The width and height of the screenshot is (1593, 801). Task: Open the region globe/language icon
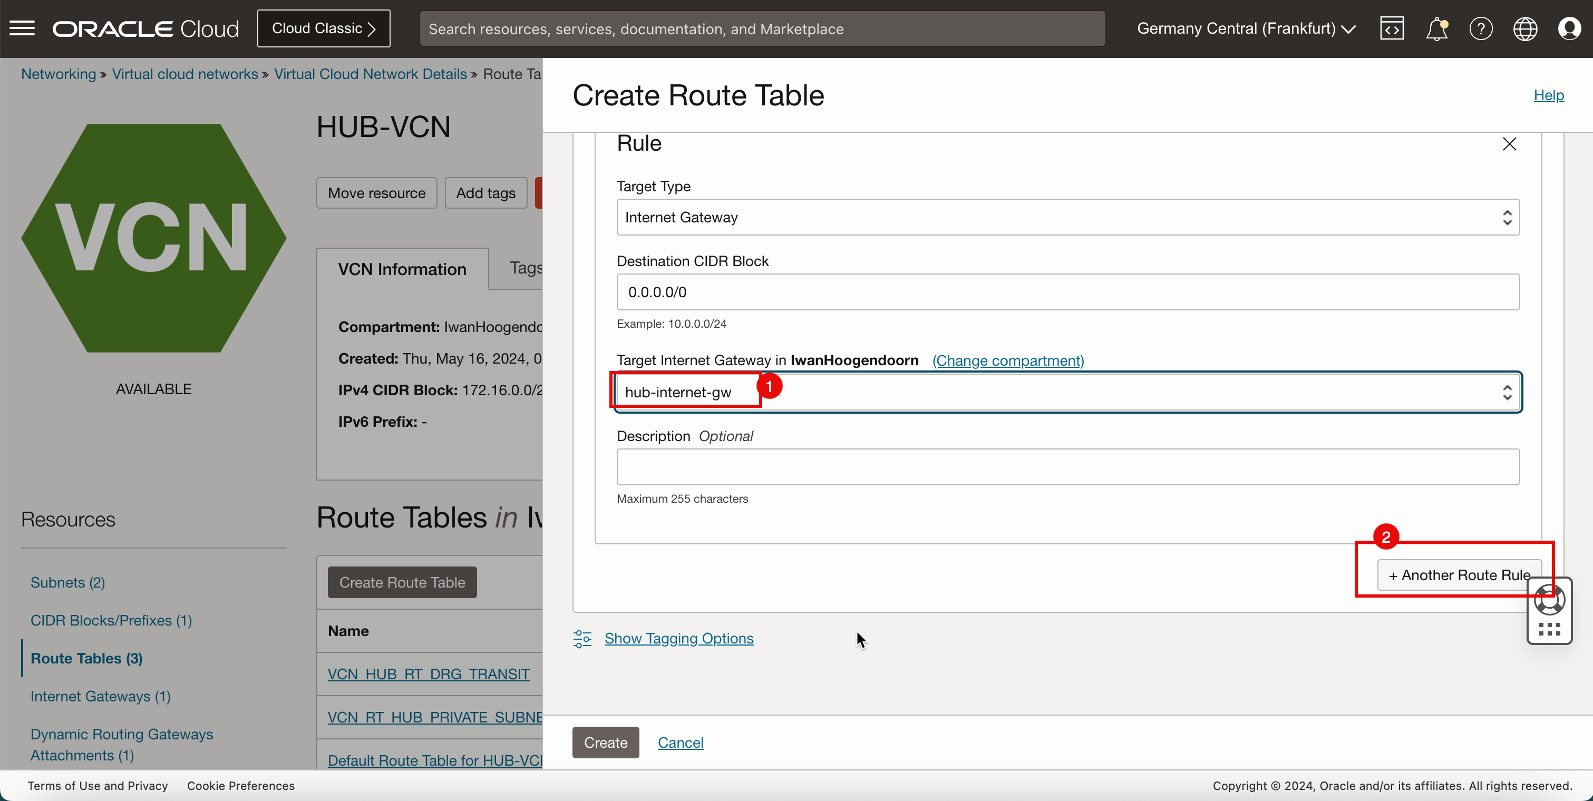coord(1526,28)
